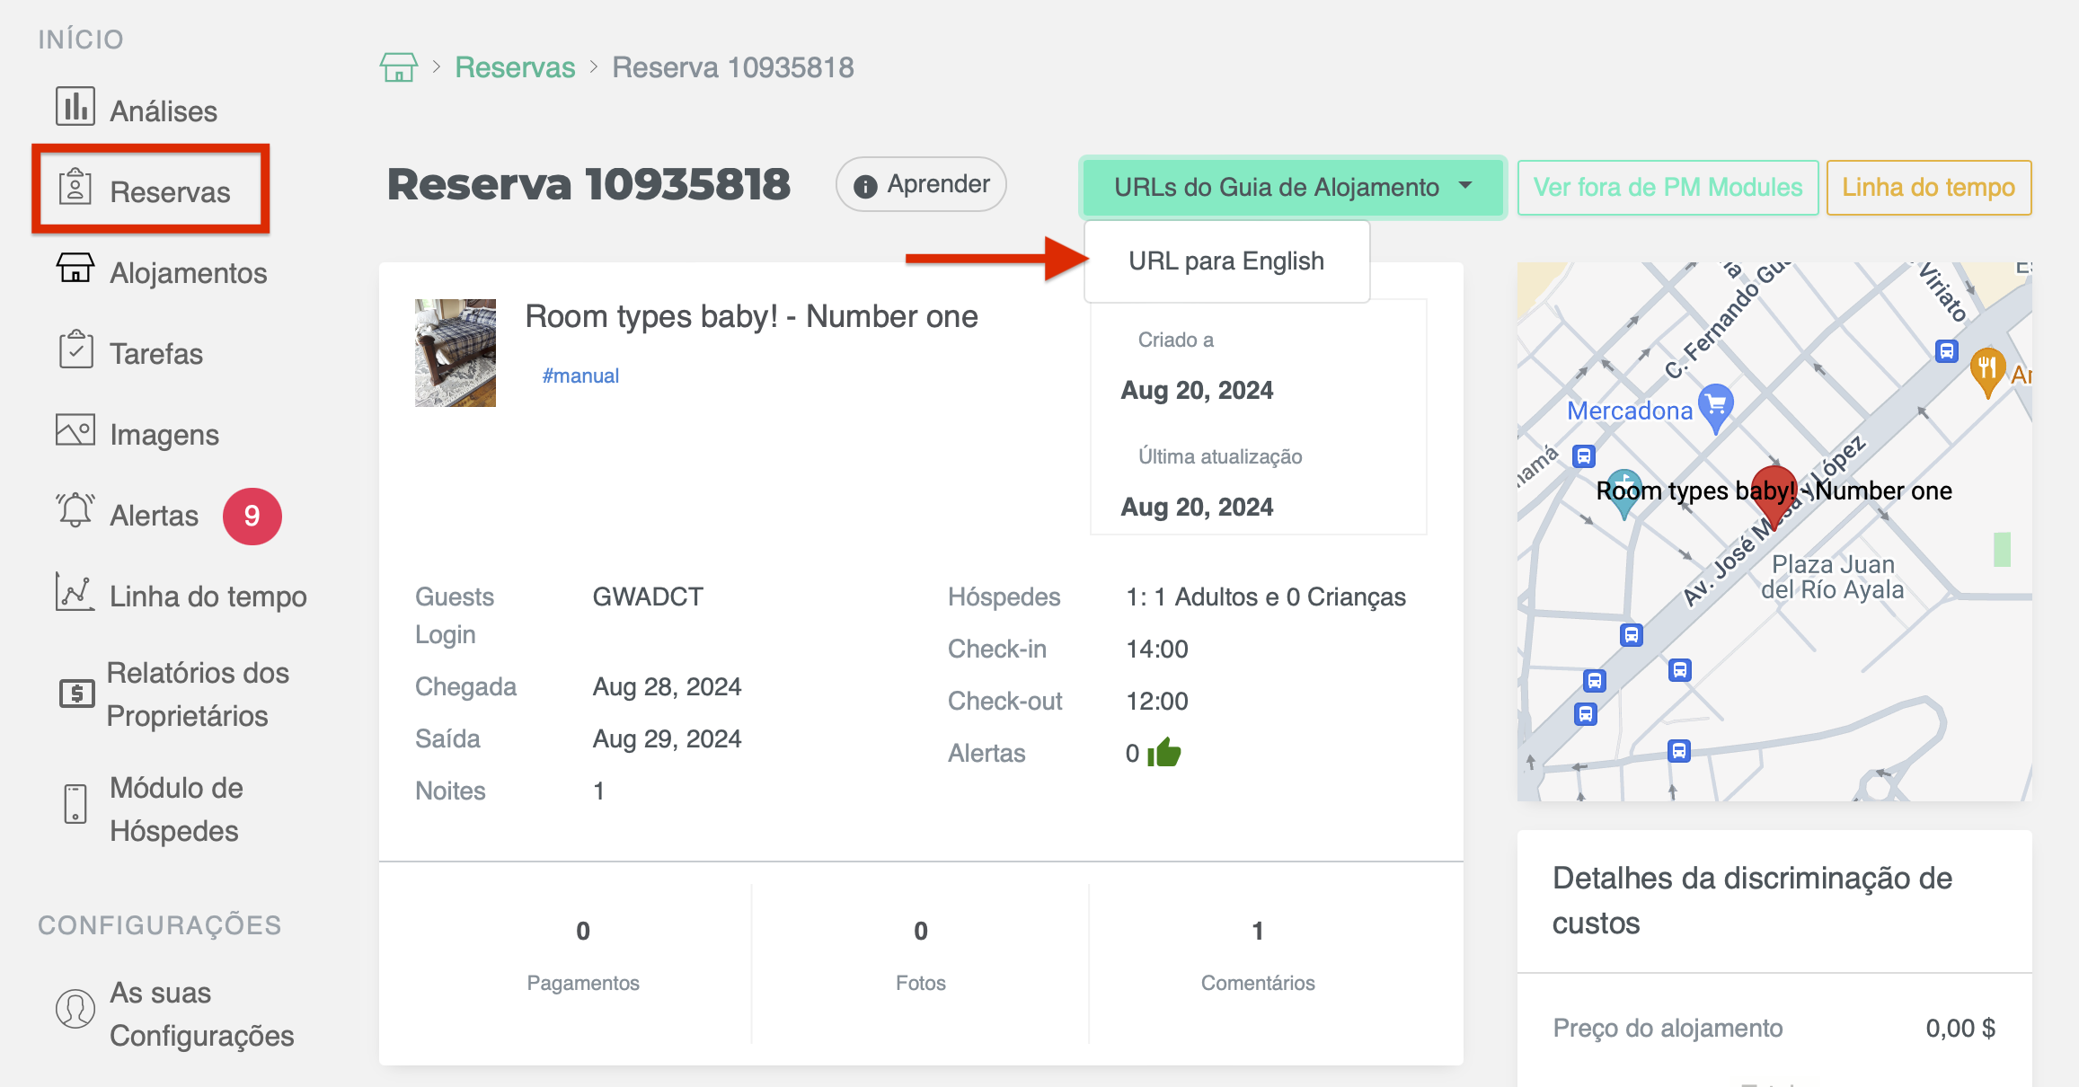This screenshot has height=1087, width=2079.
Task: Click the Análises bar chart icon
Action: (75, 107)
